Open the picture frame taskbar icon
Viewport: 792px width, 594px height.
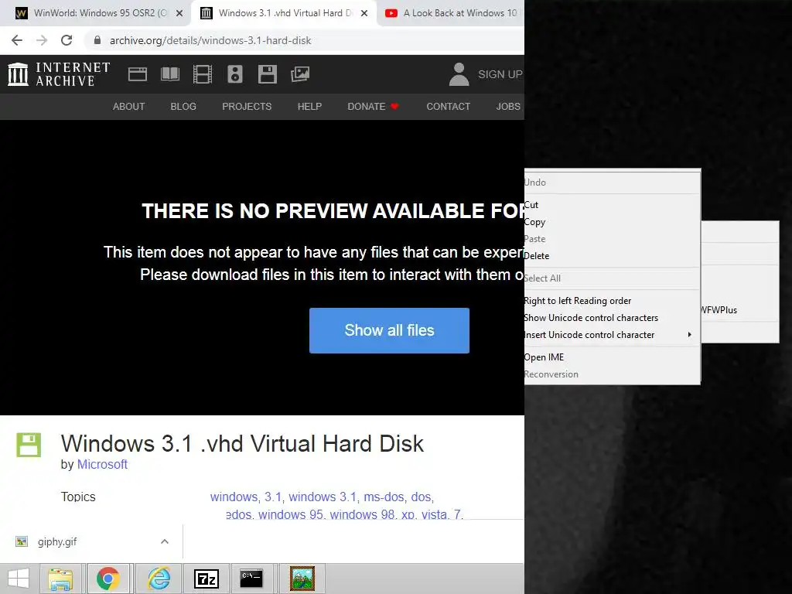coord(302,579)
